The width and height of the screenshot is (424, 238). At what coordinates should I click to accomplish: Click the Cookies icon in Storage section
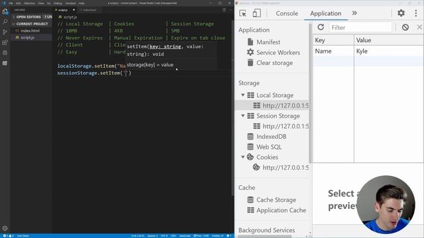tap(250, 157)
